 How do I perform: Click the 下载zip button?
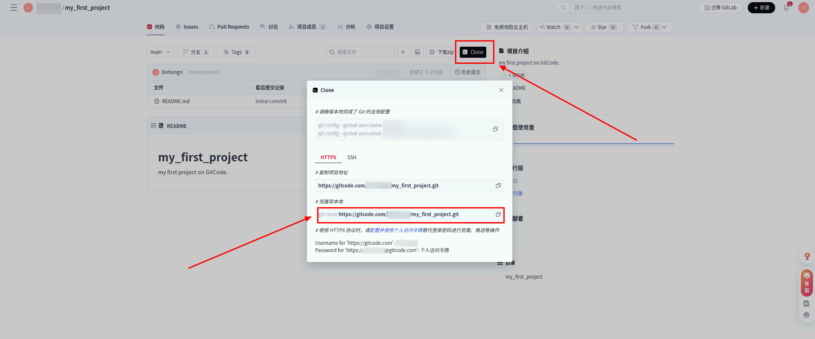[x=441, y=52]
